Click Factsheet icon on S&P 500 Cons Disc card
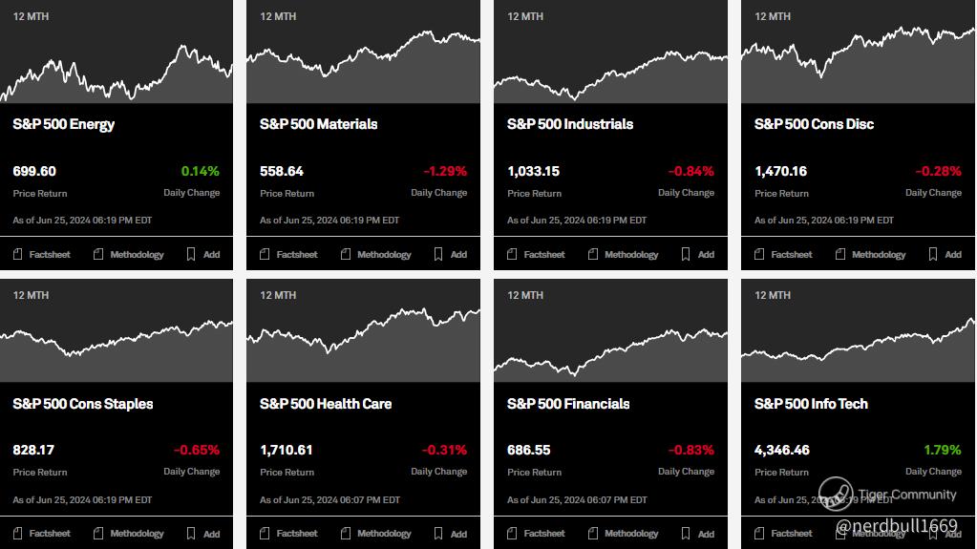 pyautogui.click(x=760, y=255)
